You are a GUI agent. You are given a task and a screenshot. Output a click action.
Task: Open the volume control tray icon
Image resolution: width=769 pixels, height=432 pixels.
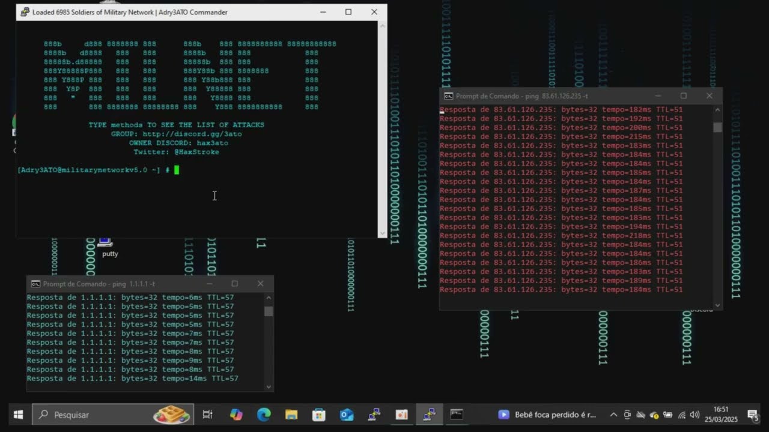pyautogui.click(x=695, y=415)
